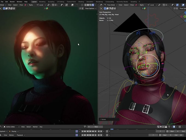The image size is (186, 140).
Task: Select rendered shading in left viewport
Action: [x=93, y=5]
